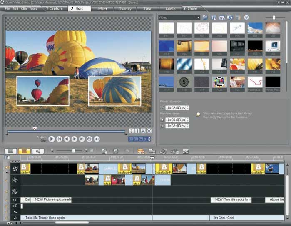Switch to Audio View

[38, 151]
